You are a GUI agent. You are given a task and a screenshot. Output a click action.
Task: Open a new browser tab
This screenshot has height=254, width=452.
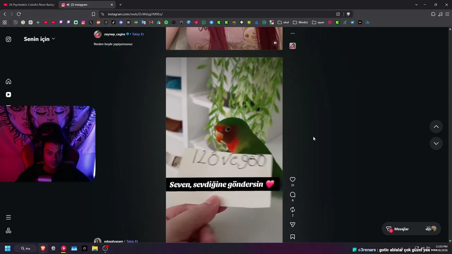tap(120, 5)
